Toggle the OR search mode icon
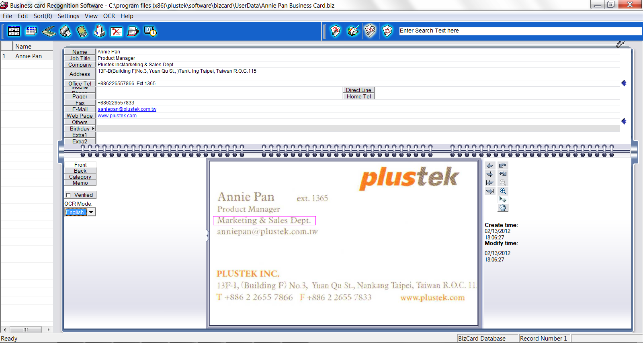The image size is (643, 343). point(387,31)
